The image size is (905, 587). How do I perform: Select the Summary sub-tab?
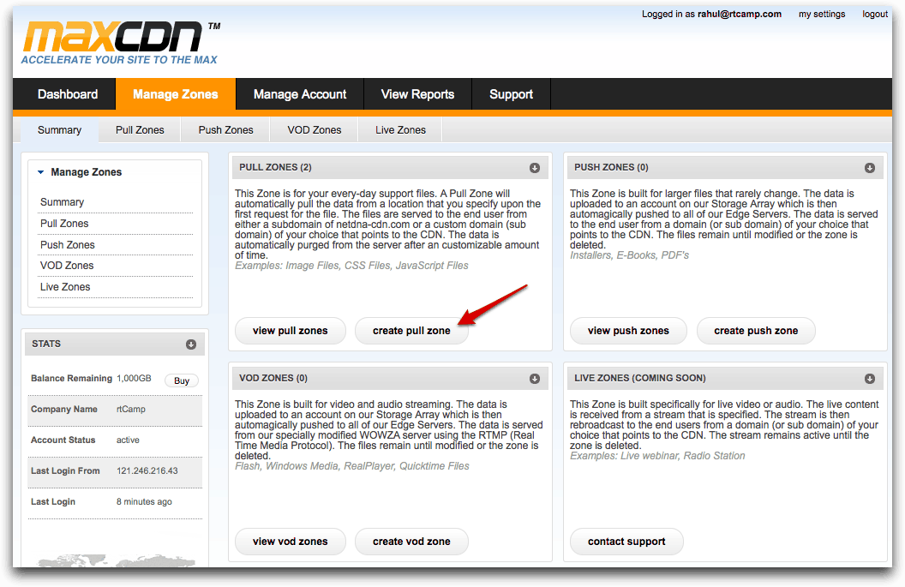[x=59, y=130]
